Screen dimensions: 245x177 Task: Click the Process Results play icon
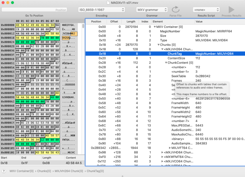pos(231,10)
